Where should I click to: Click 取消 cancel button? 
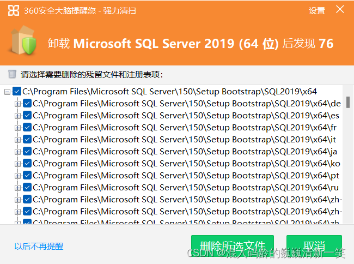314,246
